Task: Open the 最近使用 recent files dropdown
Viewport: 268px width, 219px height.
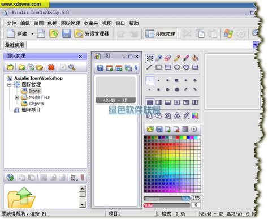Action: click(x=255, y=45)
